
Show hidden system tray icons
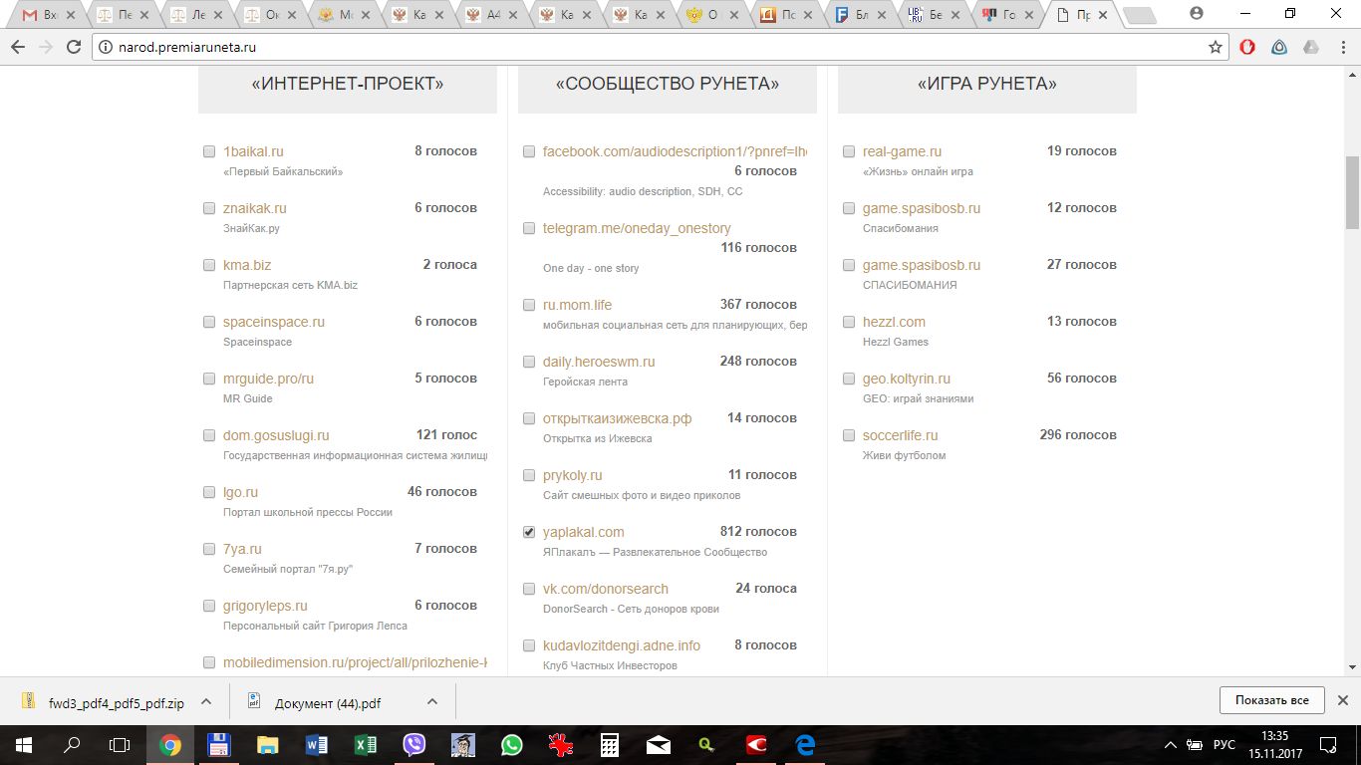tap(1170, 745)
